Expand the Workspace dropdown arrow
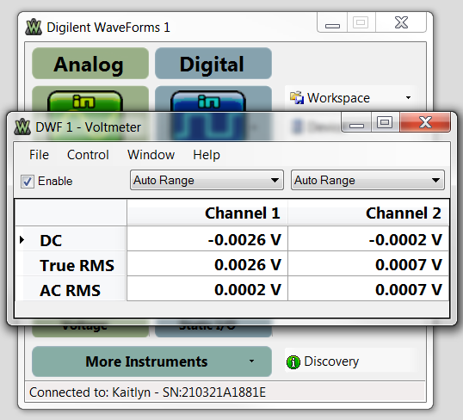This screenshot has width=463, height=420. tap(409, 98)
